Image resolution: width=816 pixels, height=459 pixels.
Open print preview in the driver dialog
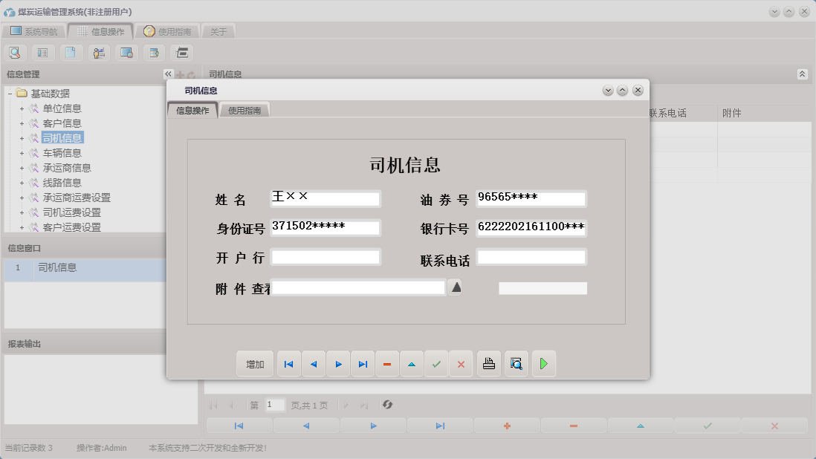pyautogui.click(x=517, y=363)
